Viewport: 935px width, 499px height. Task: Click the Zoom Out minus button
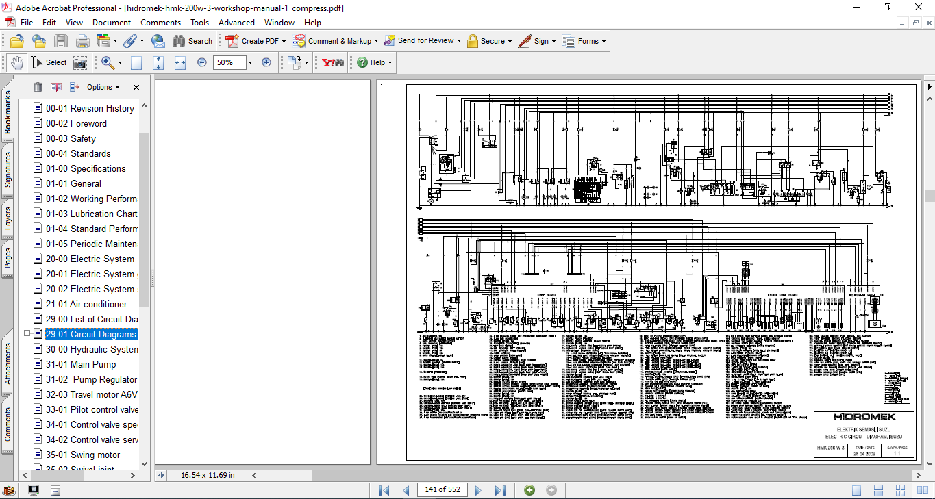click(x=202, y=62)
